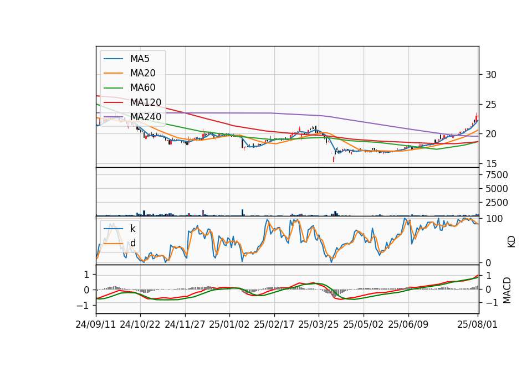Screen dimensions: 532x382
Task: Click the price axis value 20
Action: click(490, 134)
